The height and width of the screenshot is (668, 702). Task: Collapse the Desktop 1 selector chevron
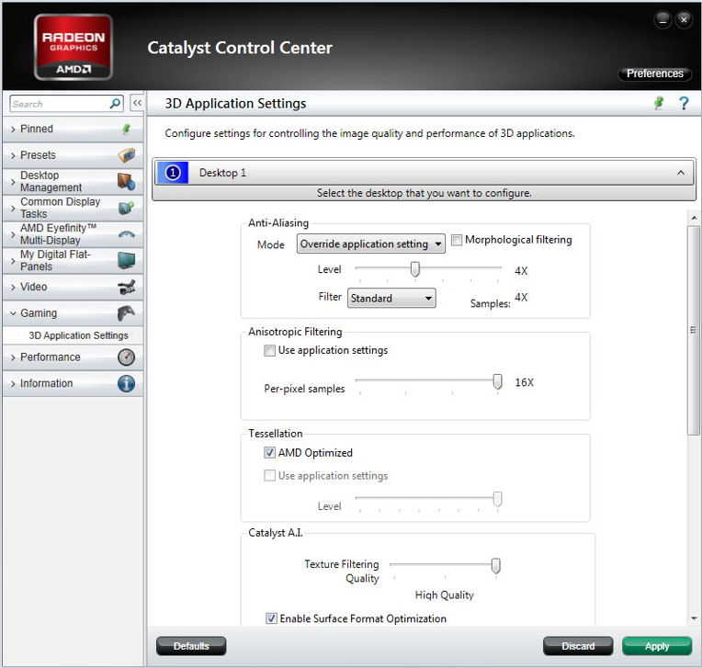coord(681,173)
